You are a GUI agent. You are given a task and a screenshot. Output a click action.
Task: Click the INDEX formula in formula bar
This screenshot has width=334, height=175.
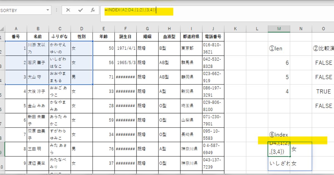click(130, 10)
